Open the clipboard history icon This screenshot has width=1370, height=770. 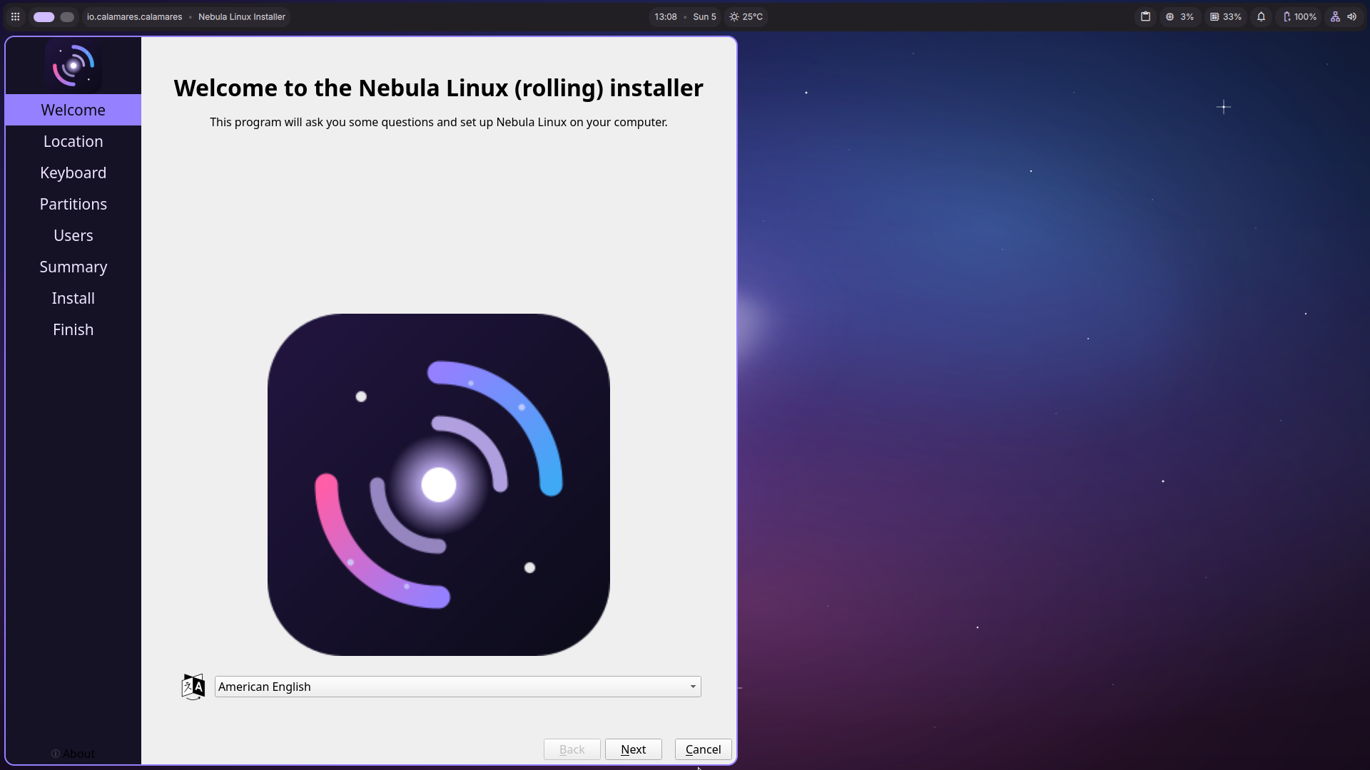[1145, 16]
